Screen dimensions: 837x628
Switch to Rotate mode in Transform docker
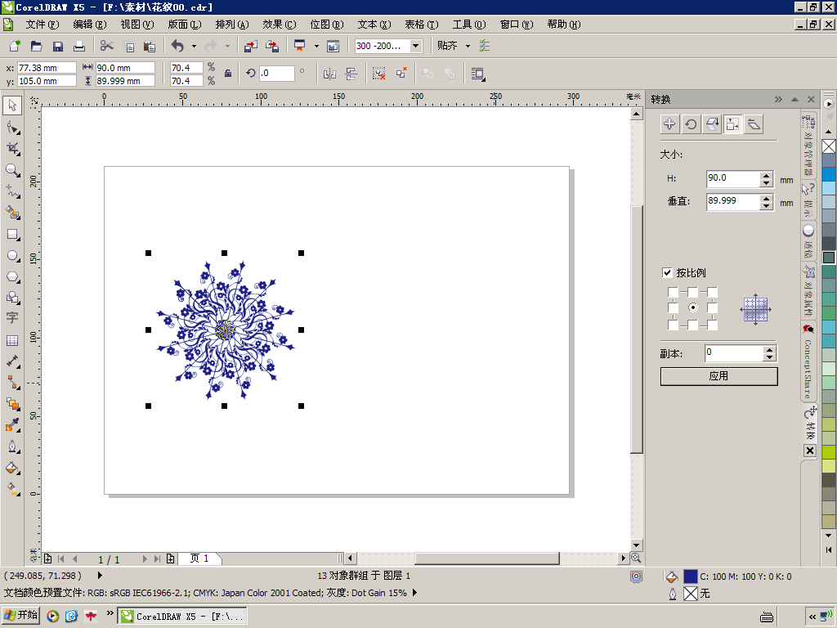click(691, 124)
